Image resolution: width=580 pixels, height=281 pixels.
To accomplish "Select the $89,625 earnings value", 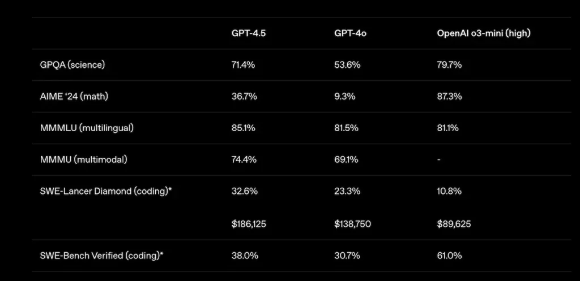I will 454,224.
